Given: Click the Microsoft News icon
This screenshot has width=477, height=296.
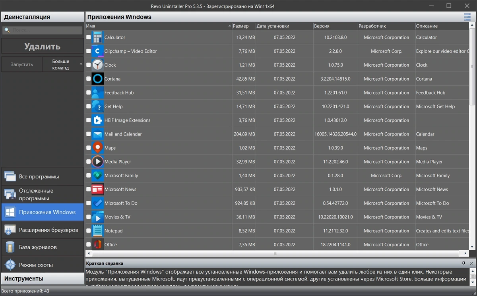Looking at the screenshot, I should 97,190.
